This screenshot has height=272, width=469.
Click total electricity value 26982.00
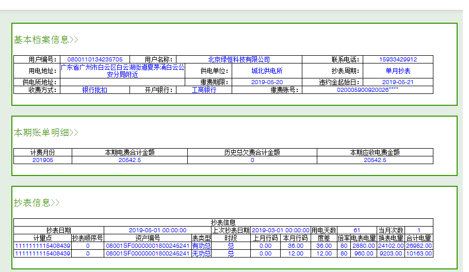coord(418,246)
